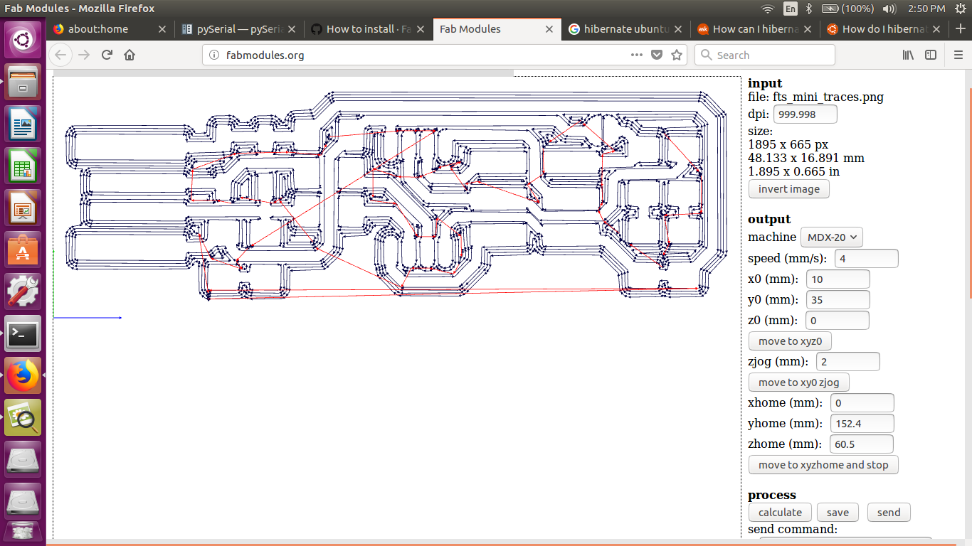
Task: Open the En keyboard layout indicator
Action: (x=791, y=9)
